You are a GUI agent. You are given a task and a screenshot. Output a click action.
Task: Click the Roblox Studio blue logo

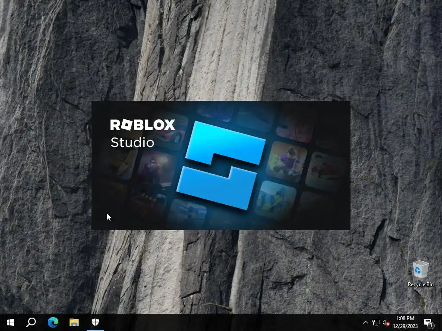click(x=221, y=165)
